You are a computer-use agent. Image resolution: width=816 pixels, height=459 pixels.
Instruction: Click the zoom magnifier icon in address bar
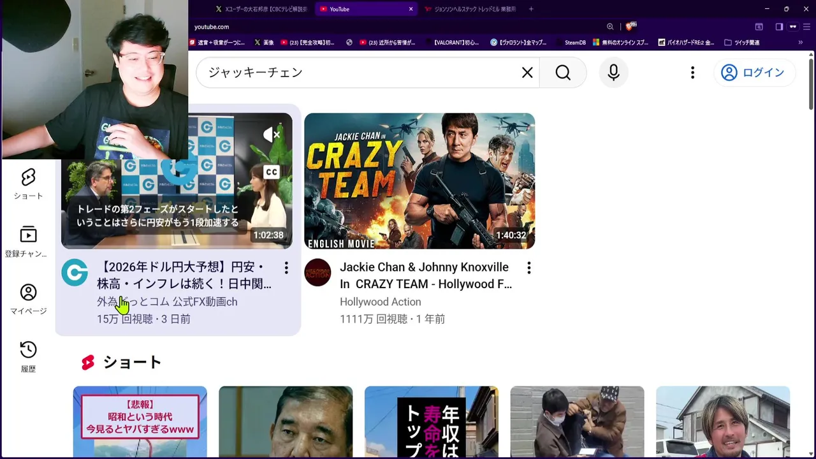pyautogui.click(x=610, y=27)
